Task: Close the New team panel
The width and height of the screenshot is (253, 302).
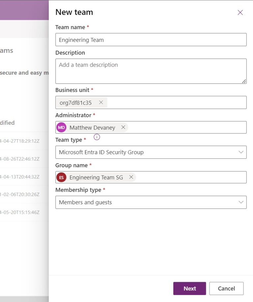Action: coord(240,12)
